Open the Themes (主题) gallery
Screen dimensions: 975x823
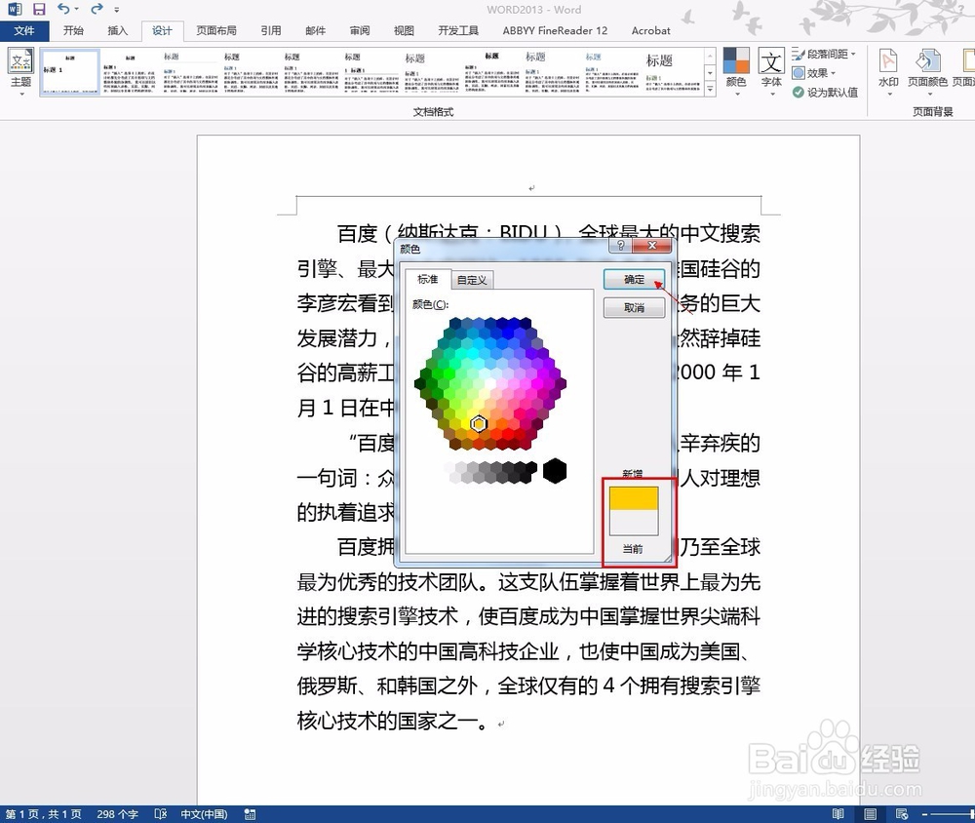(x=20, y=71)
